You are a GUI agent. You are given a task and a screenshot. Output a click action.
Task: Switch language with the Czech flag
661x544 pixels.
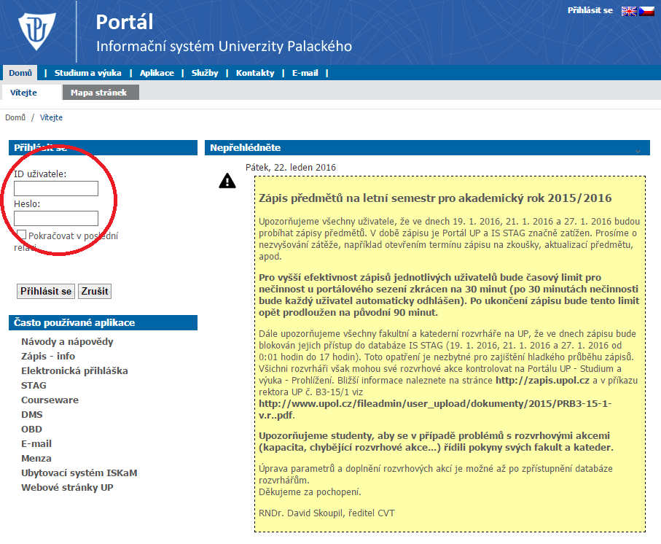pos(646,11)
